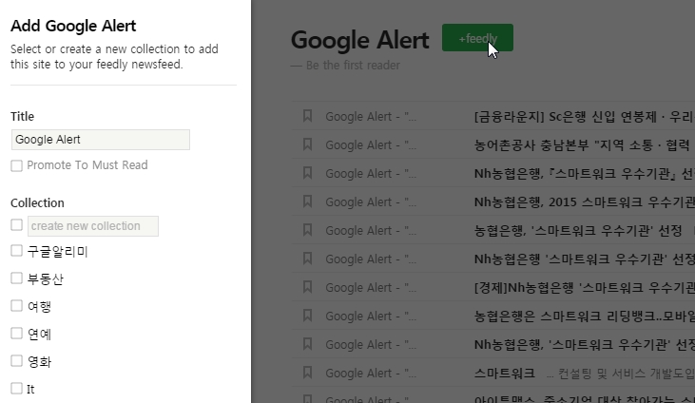Image resolution: width=695 pixels, height=403 pixels.
Task: Bookmark the Sc은행 신입 연봉제 article
Action: [x=307, y=116]
